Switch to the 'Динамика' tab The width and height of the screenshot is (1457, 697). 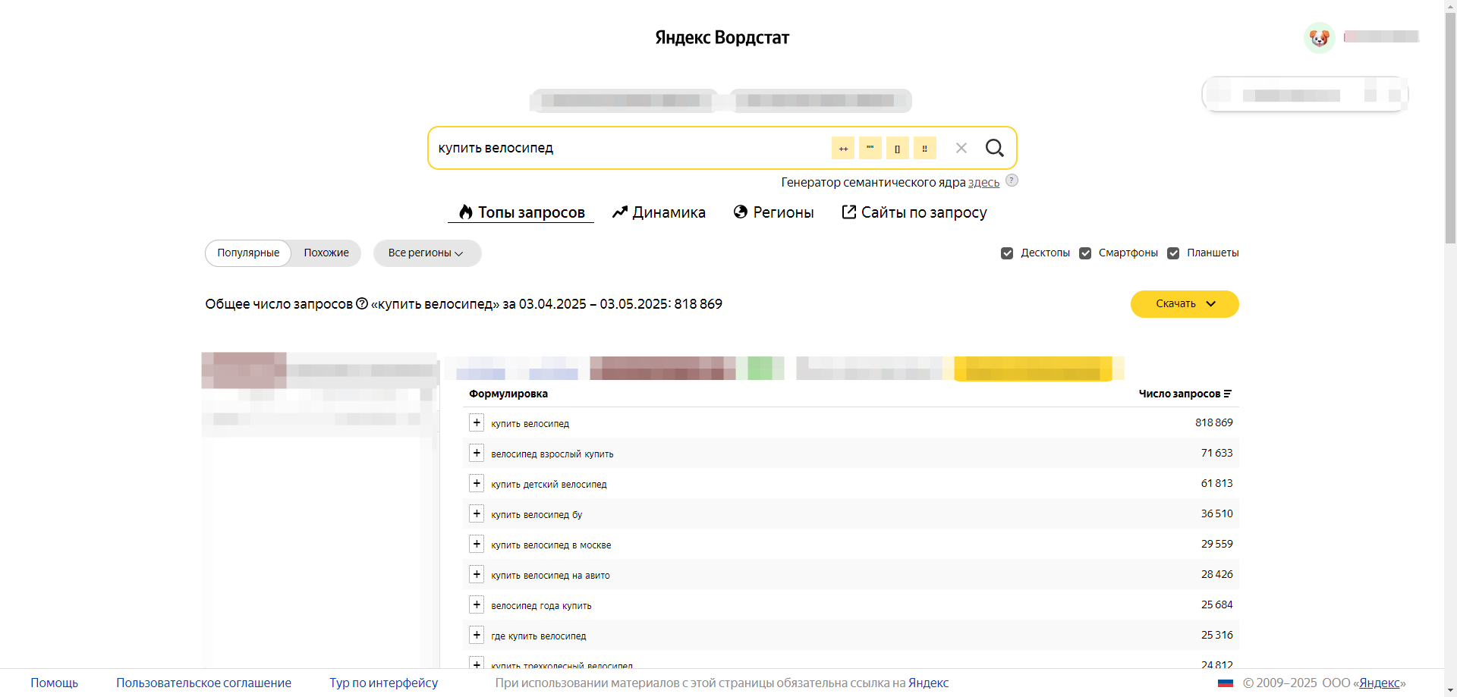pos(659,212)
